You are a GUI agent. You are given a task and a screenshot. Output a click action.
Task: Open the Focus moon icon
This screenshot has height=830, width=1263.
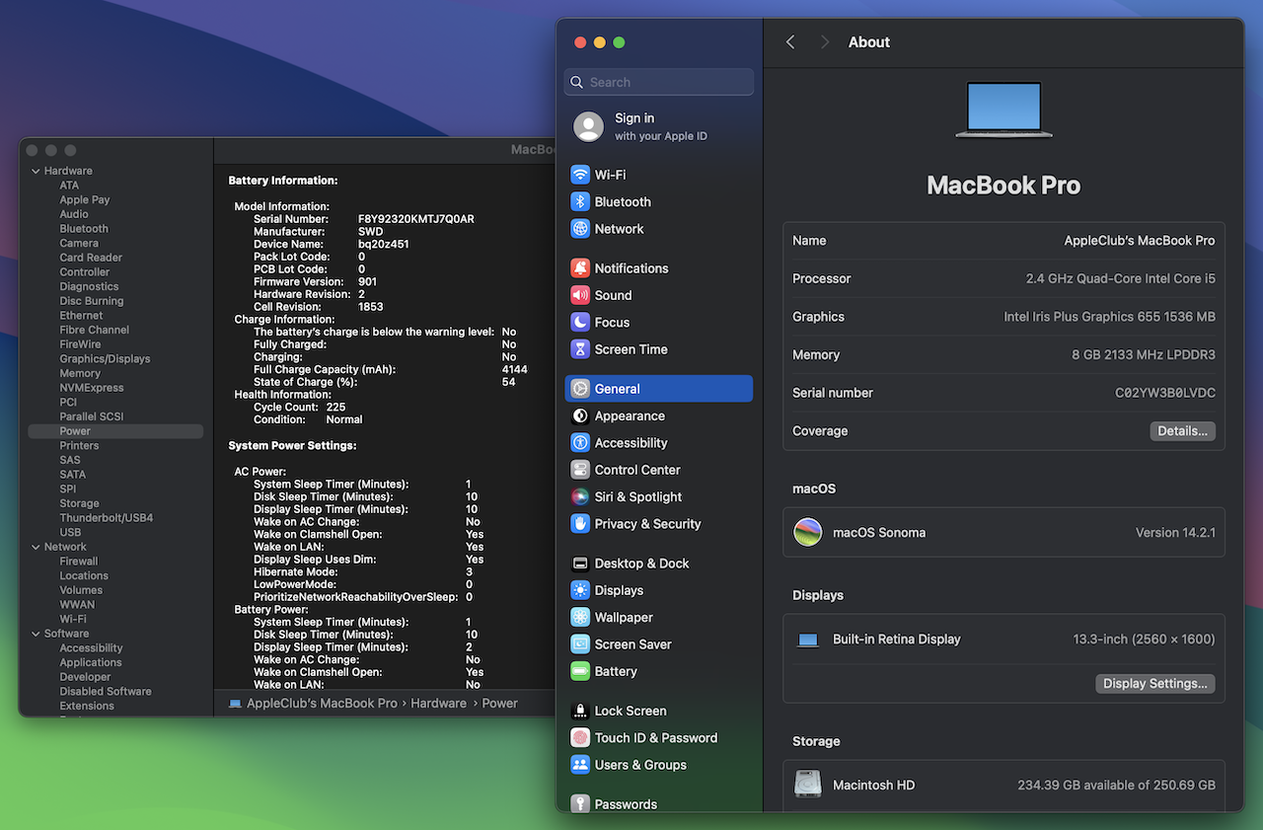580,323
